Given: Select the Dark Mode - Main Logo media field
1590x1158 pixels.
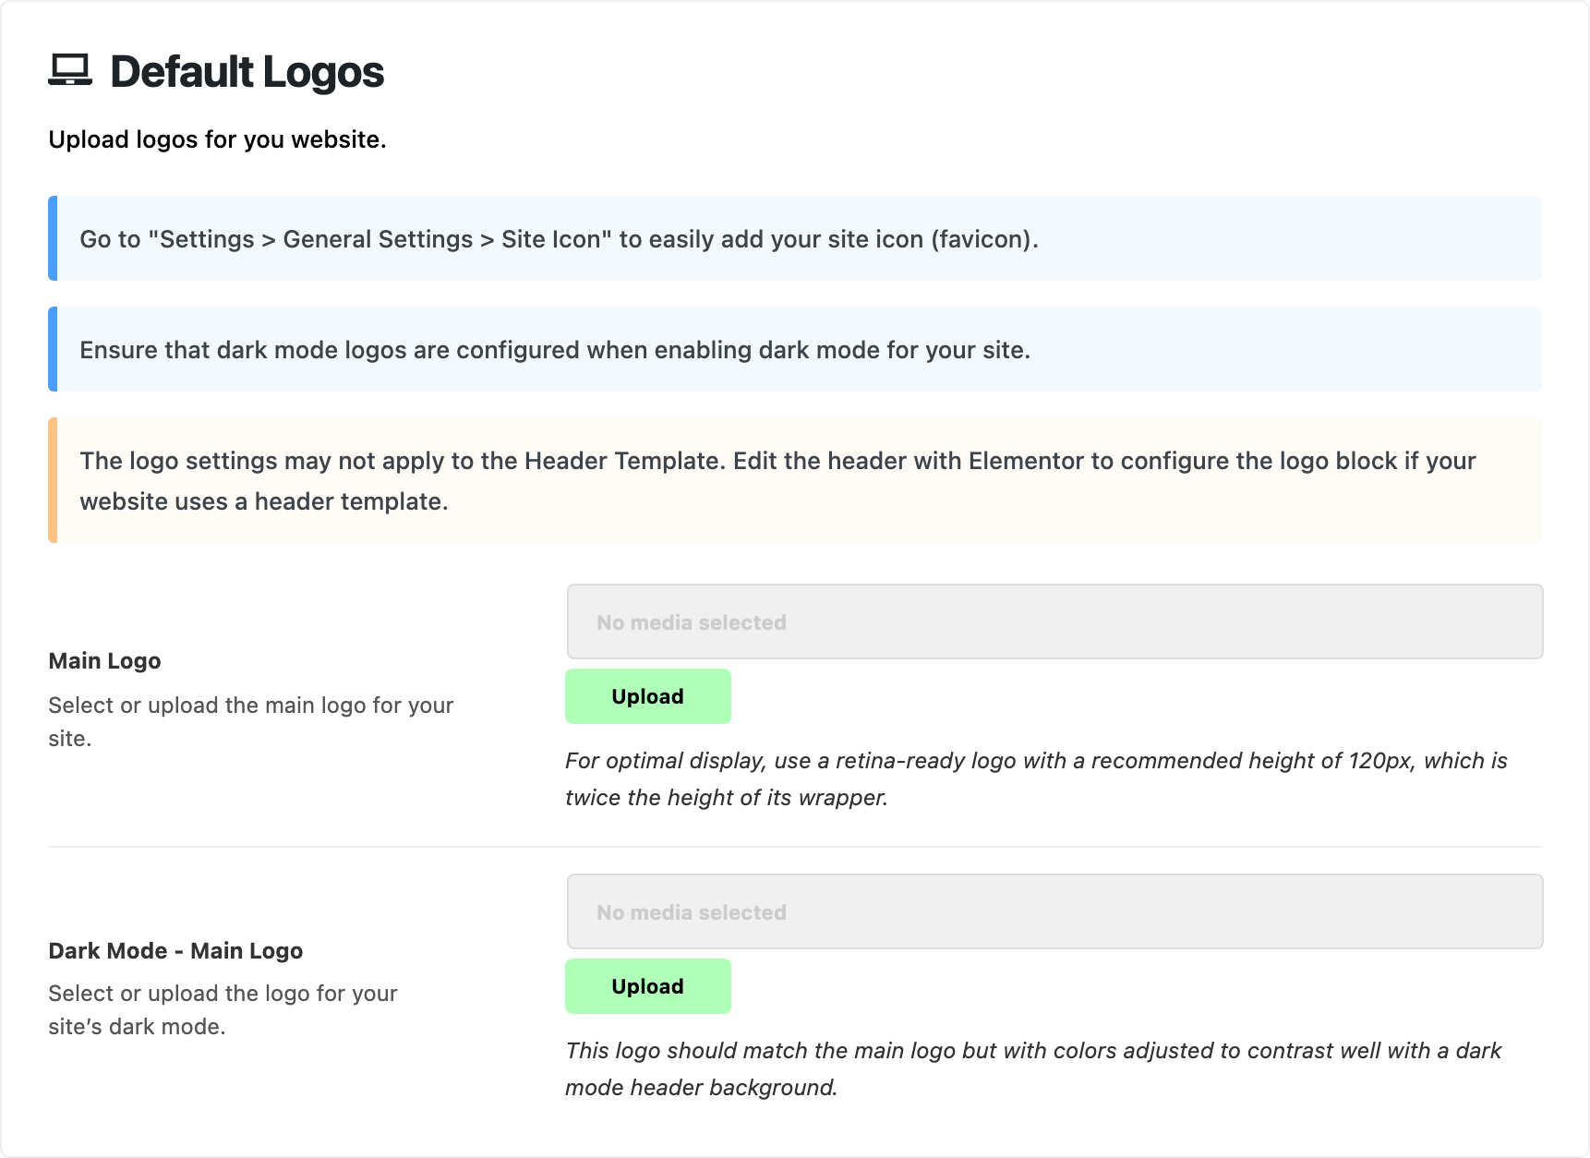Looking at the screenshot, I should click(1054, 911).
